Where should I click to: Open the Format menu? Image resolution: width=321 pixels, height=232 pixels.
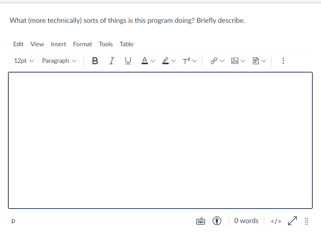coord(82,44)
